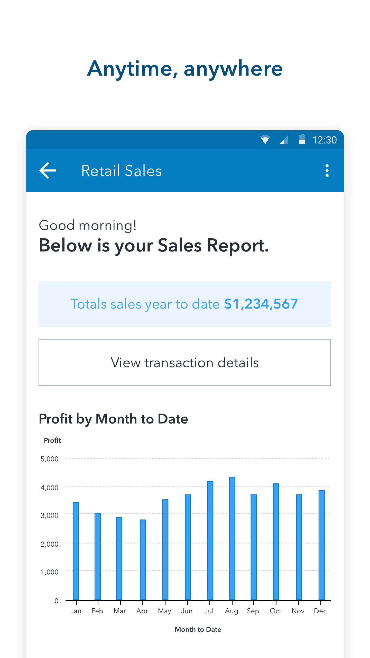Select the May profit bar
Viewport: 370px width, 658px height.
click(165, 550)
